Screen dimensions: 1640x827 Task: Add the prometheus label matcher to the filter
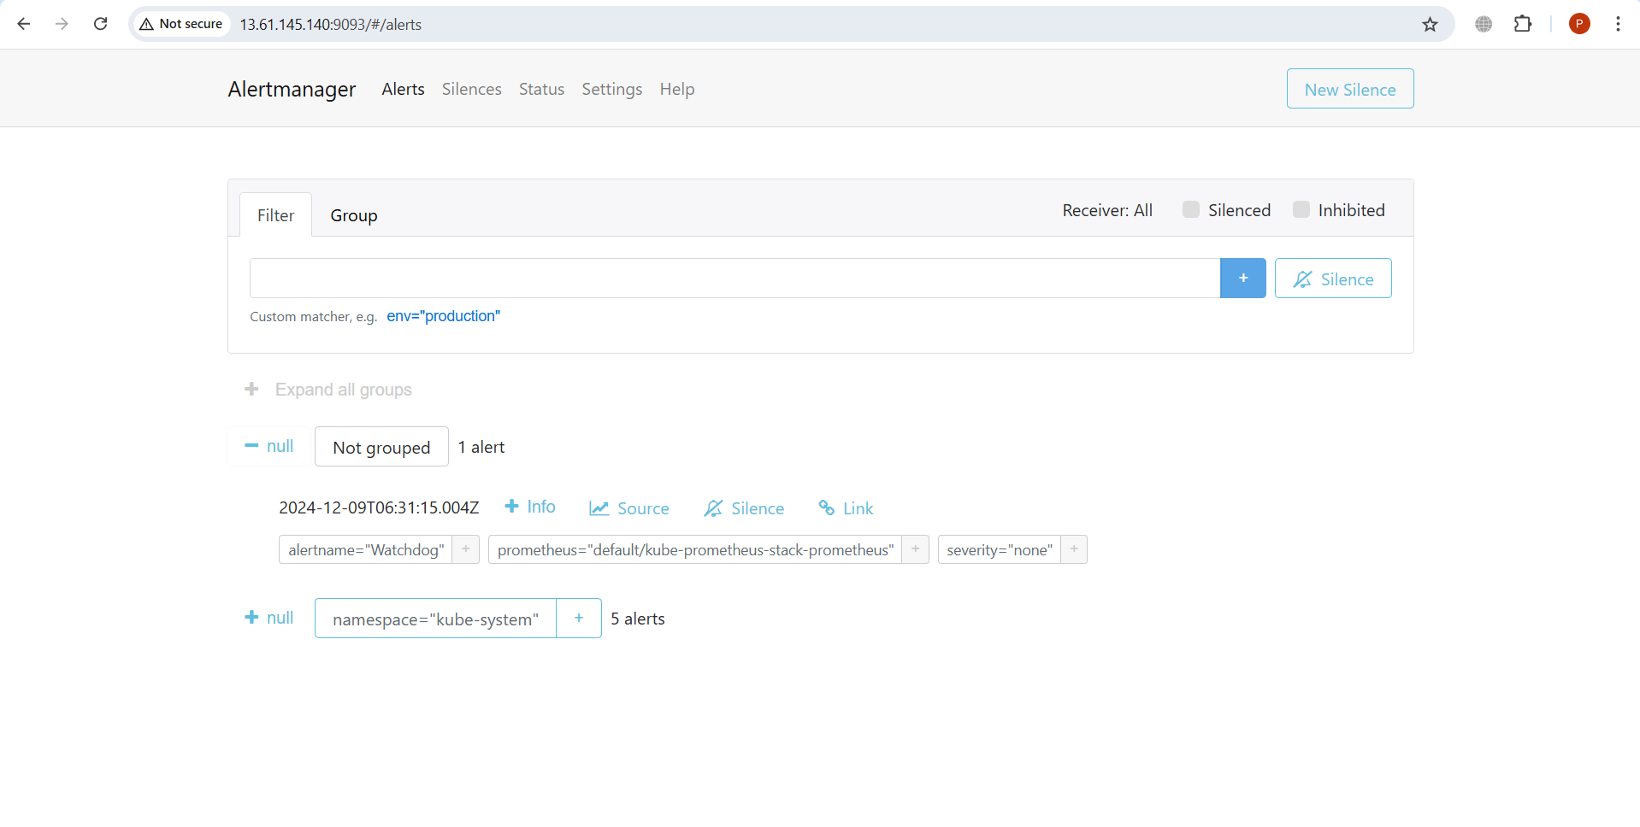[914, 549]
